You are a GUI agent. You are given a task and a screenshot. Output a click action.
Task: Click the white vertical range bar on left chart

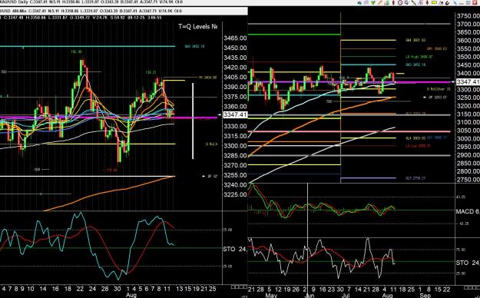[x=193, y=121]
